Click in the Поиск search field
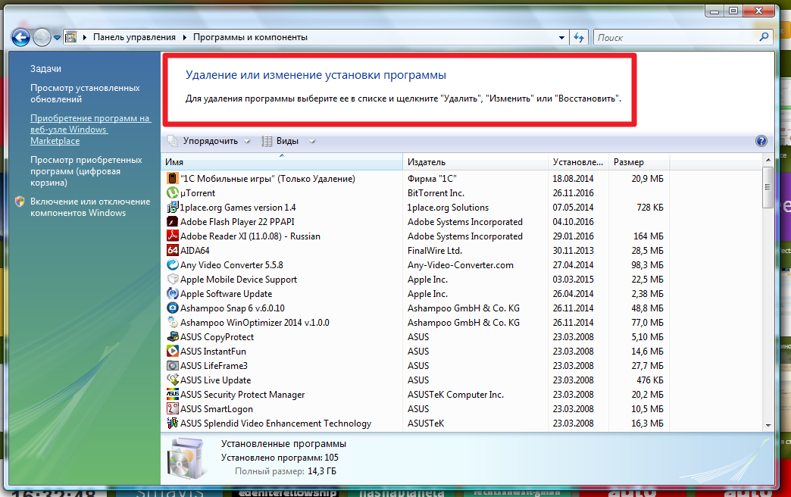791x497 pixels. [676, 37]
